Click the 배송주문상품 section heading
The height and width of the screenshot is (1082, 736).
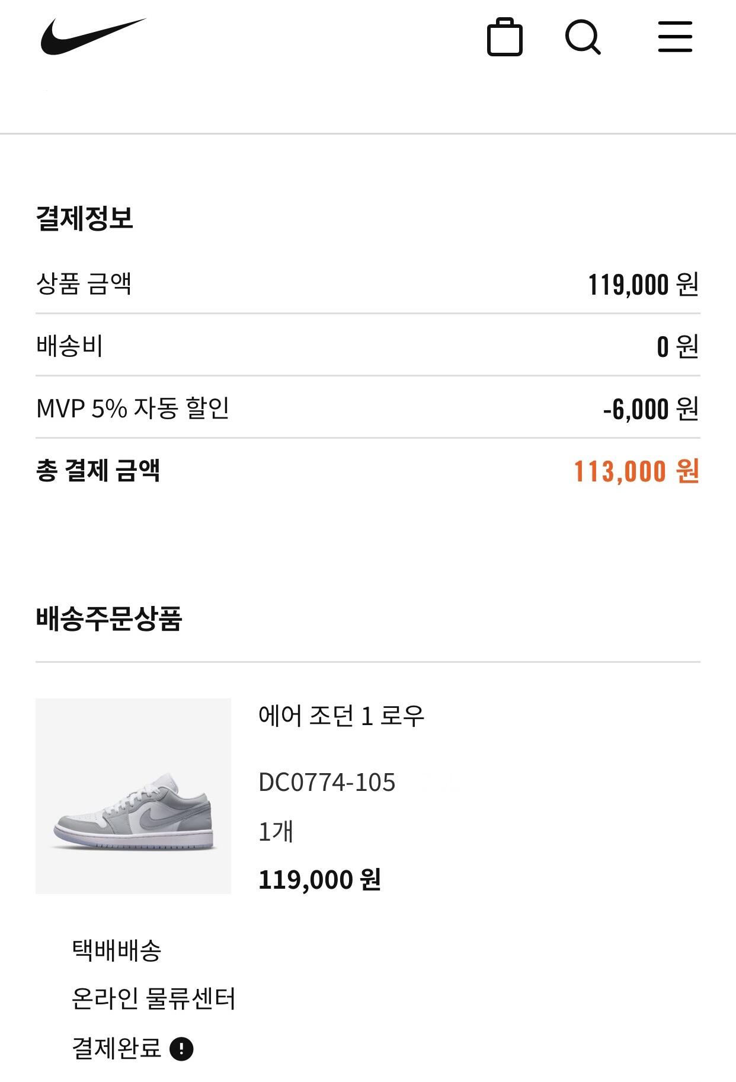(108, 618)
